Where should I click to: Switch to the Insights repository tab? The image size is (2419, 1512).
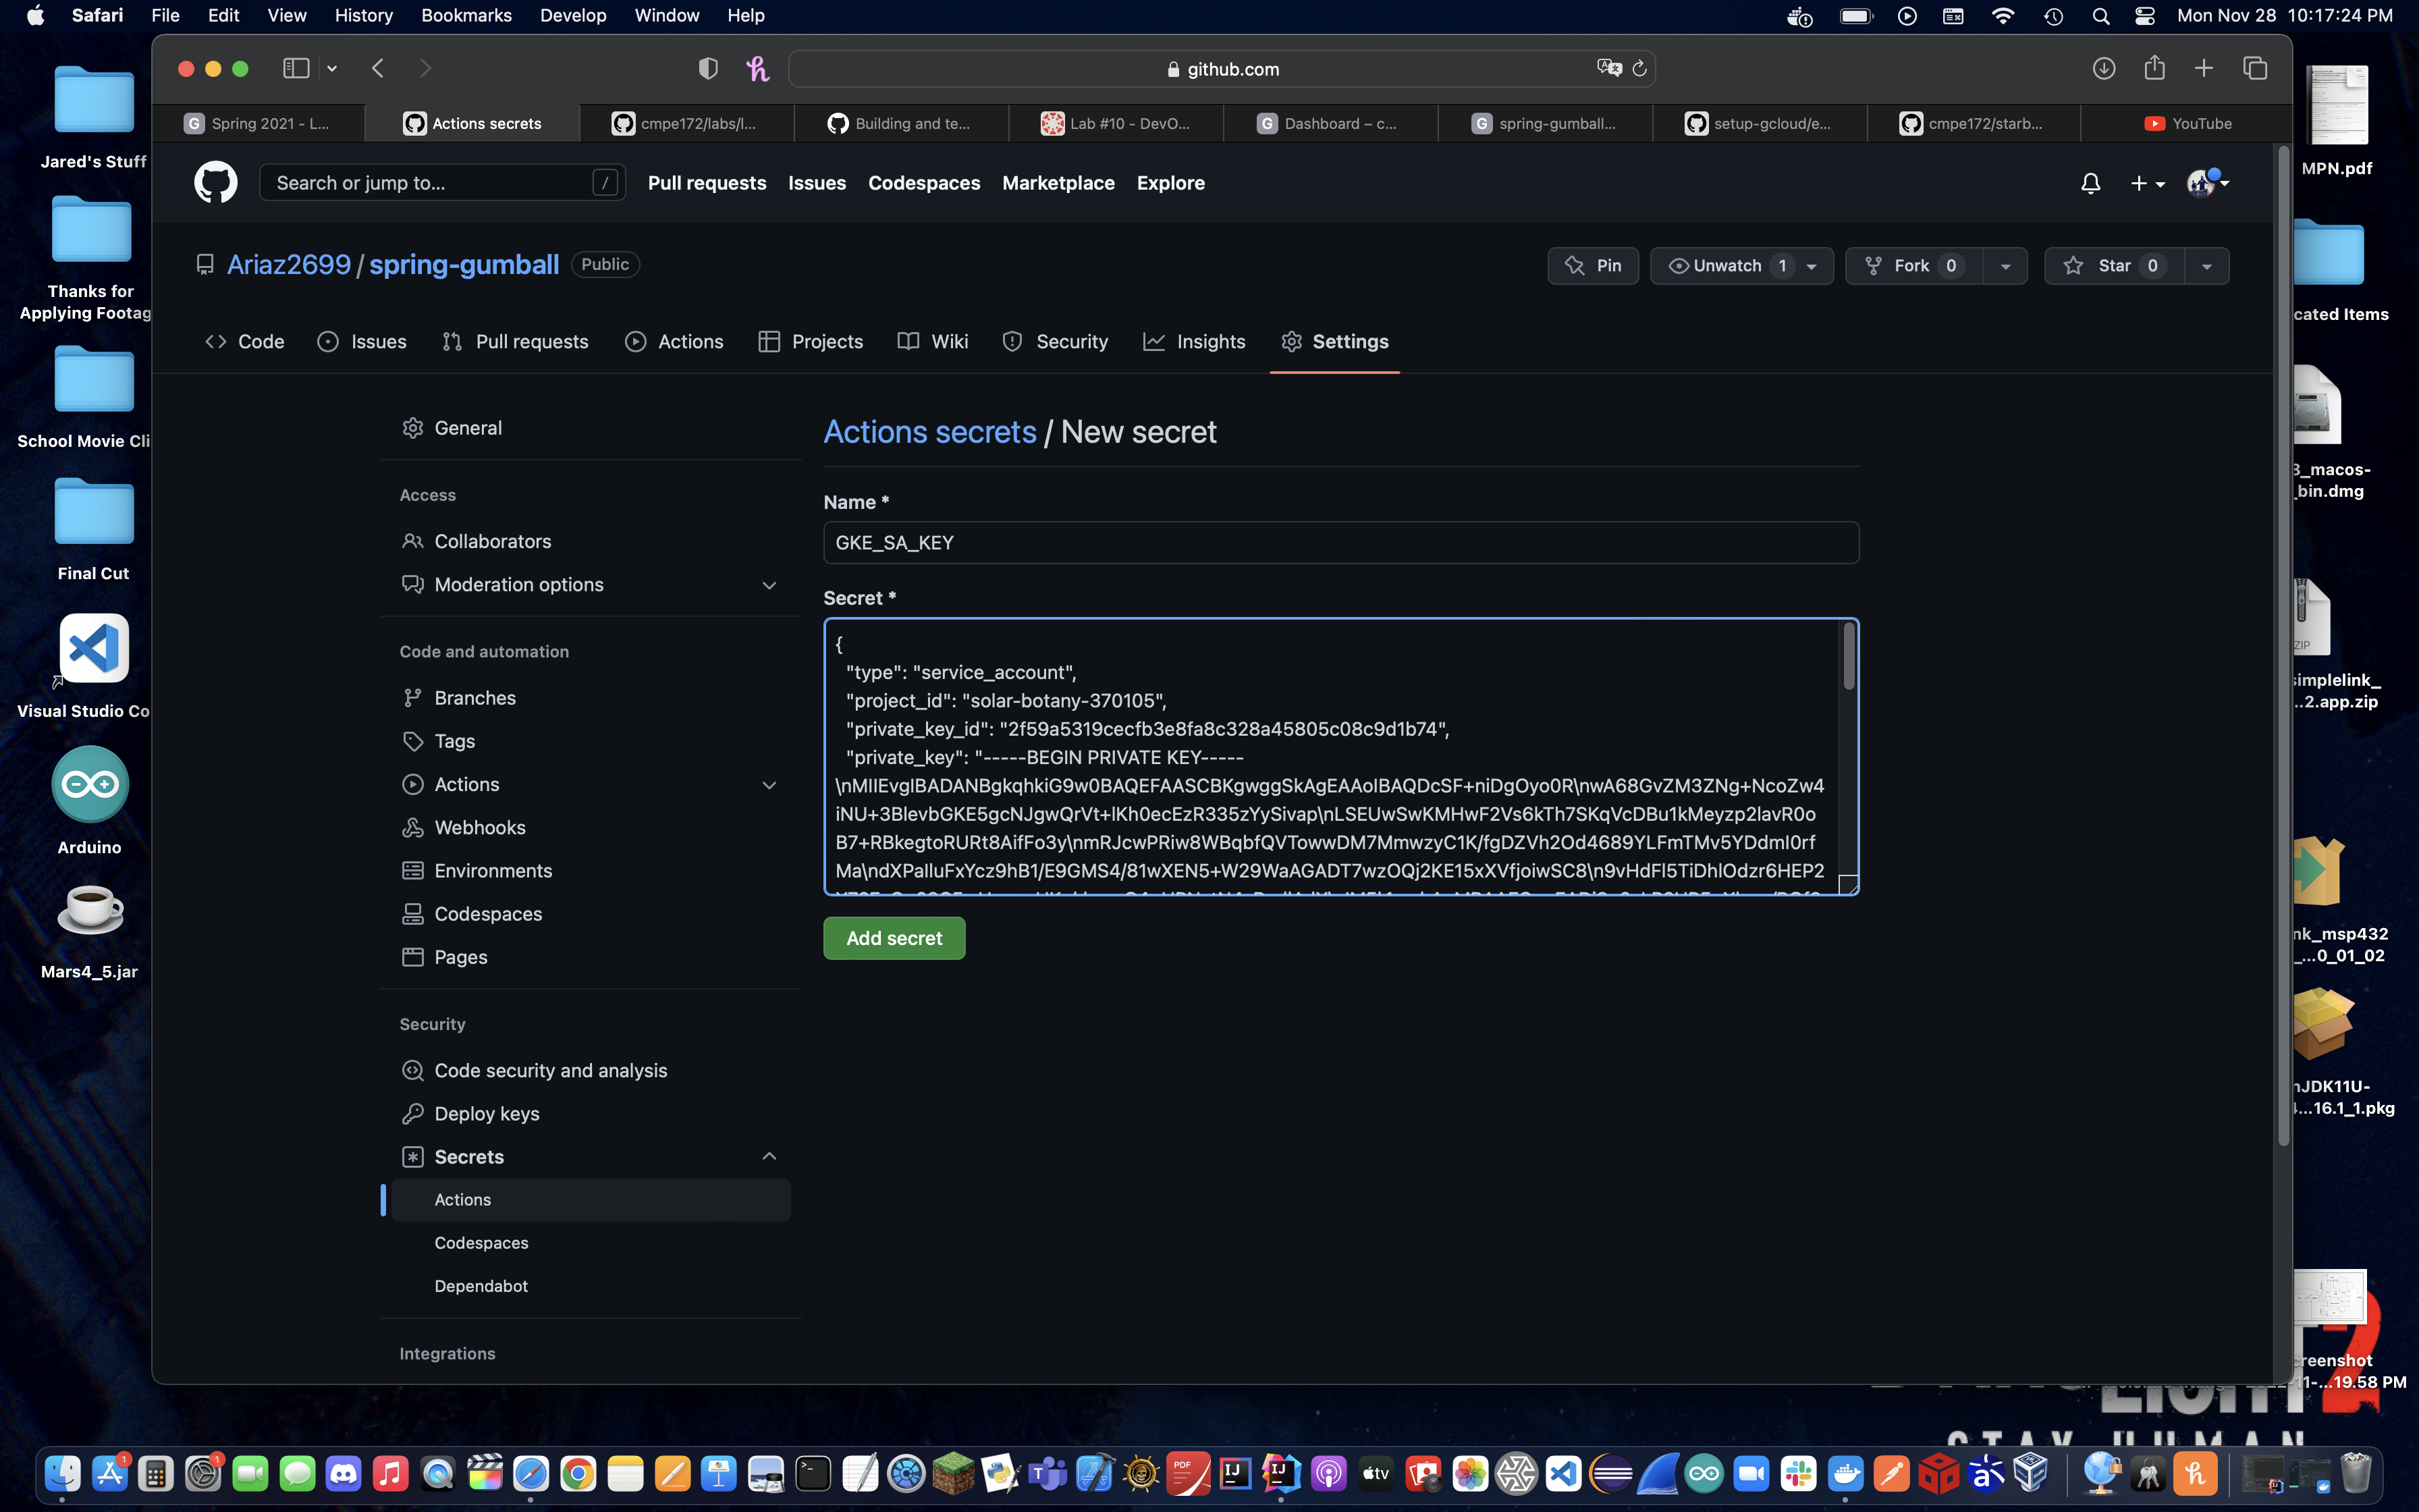coord(1195,342)
